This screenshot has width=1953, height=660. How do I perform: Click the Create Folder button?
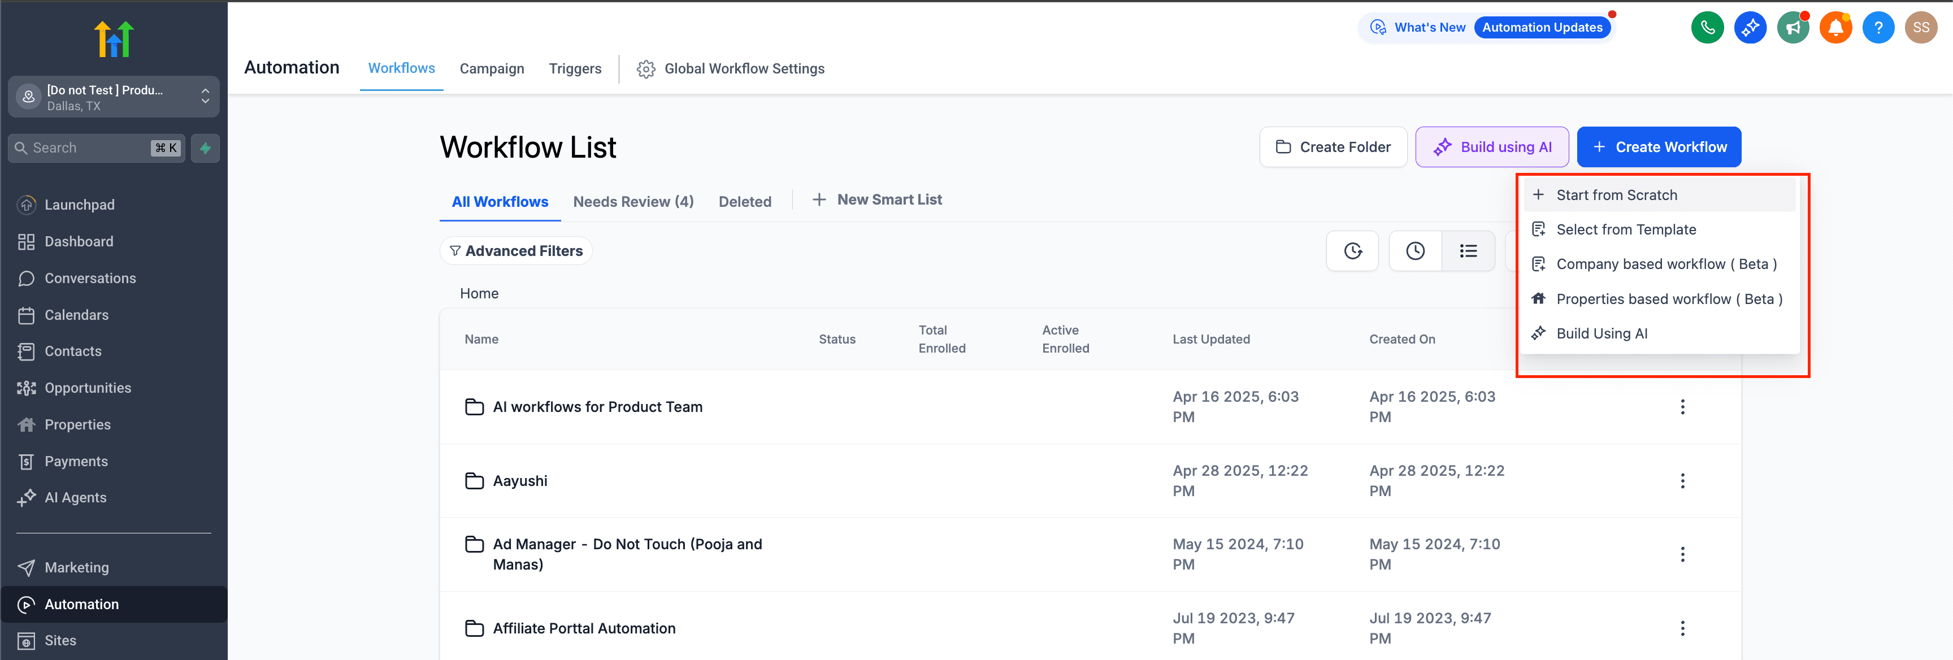[1333, 146]
